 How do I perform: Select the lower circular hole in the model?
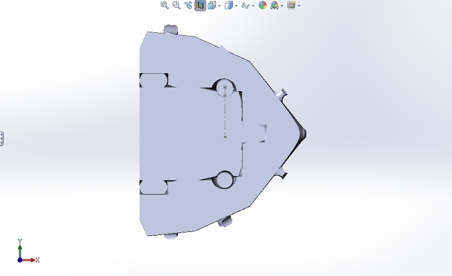[x=225, y=180]
